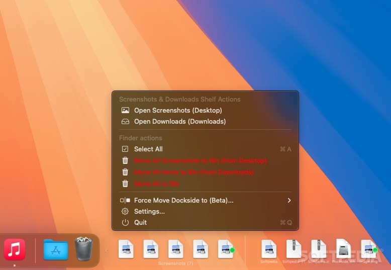
Task: Select the Move All to Bin entry
Action: 205,184
